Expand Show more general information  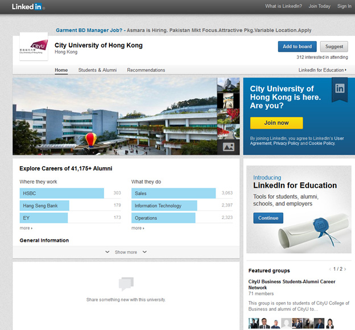pyautogui.click(x=126, y=252)
